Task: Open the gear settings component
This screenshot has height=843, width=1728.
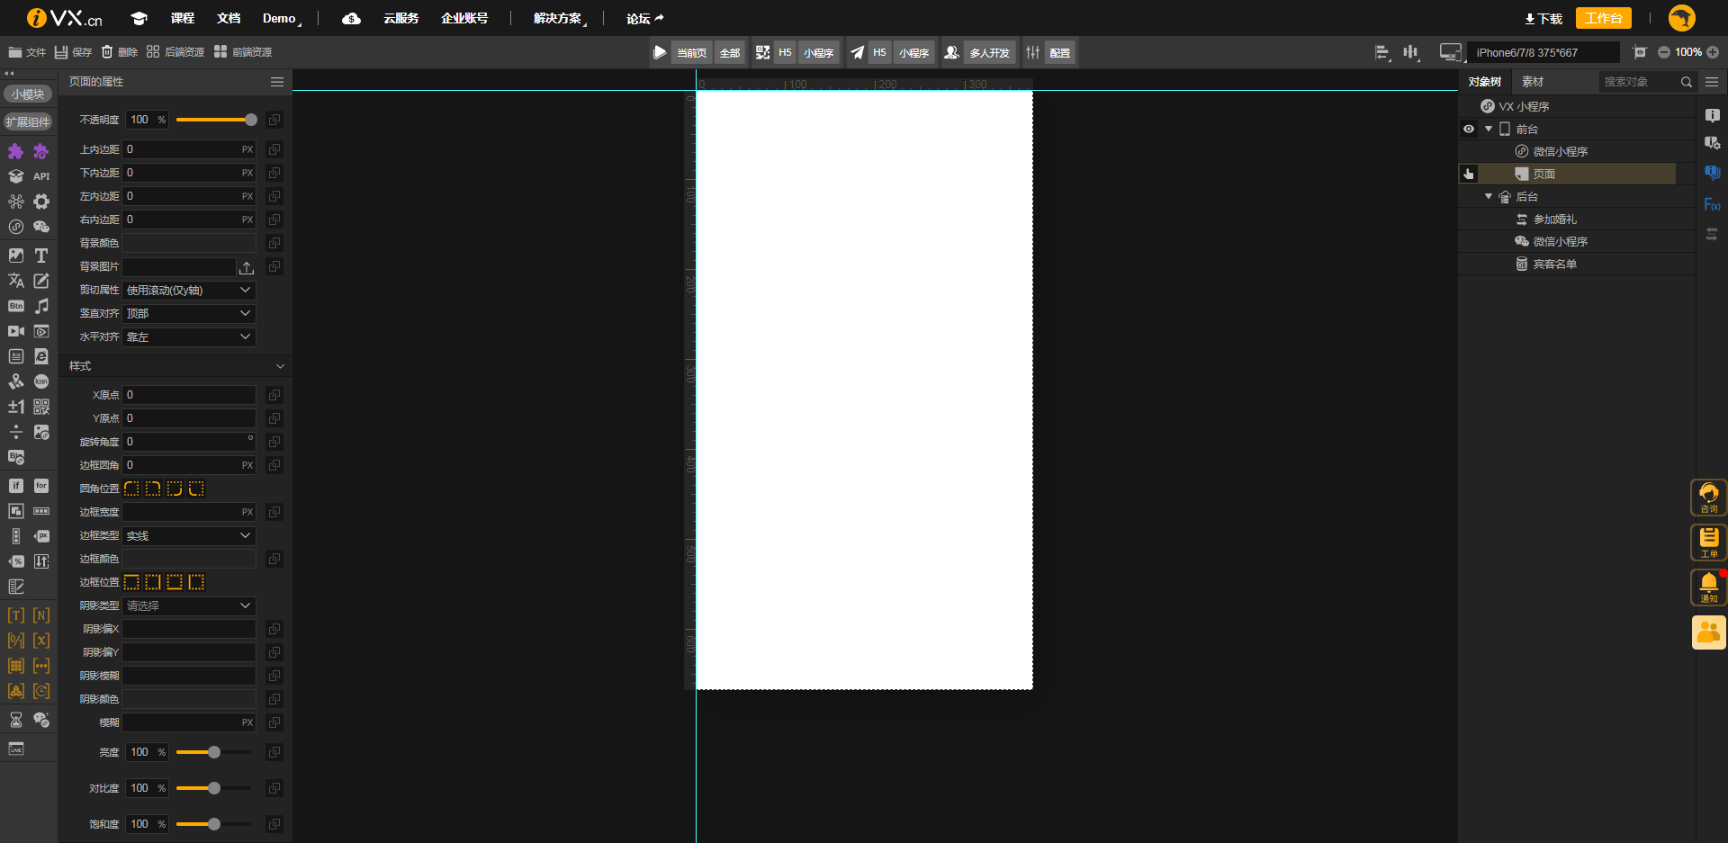Action: tap(41, 202)
